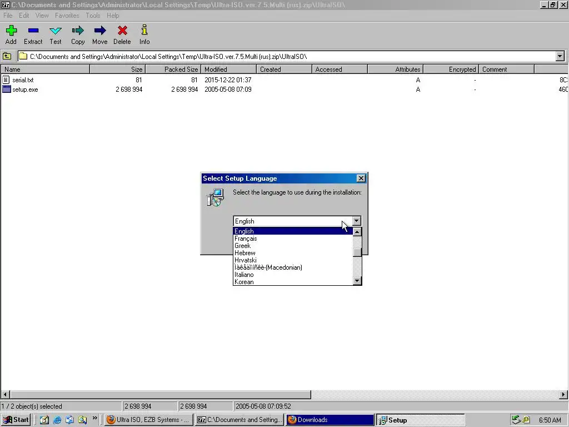This screenshot has width=569, height=427.
Task: Sort by the Encrypted column header
Action: [x=451, y=69]
